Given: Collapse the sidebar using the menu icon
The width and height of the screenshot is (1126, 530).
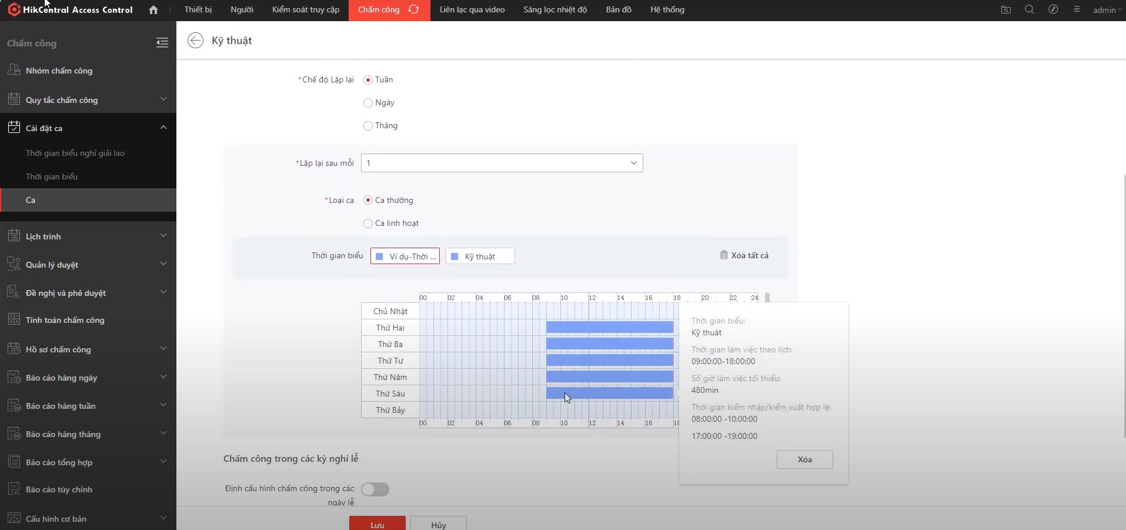Looking at the screenshot, I should (162, 43).
